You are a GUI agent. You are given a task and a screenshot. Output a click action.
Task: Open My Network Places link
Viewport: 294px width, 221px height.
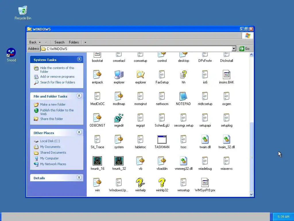(53, 164)
